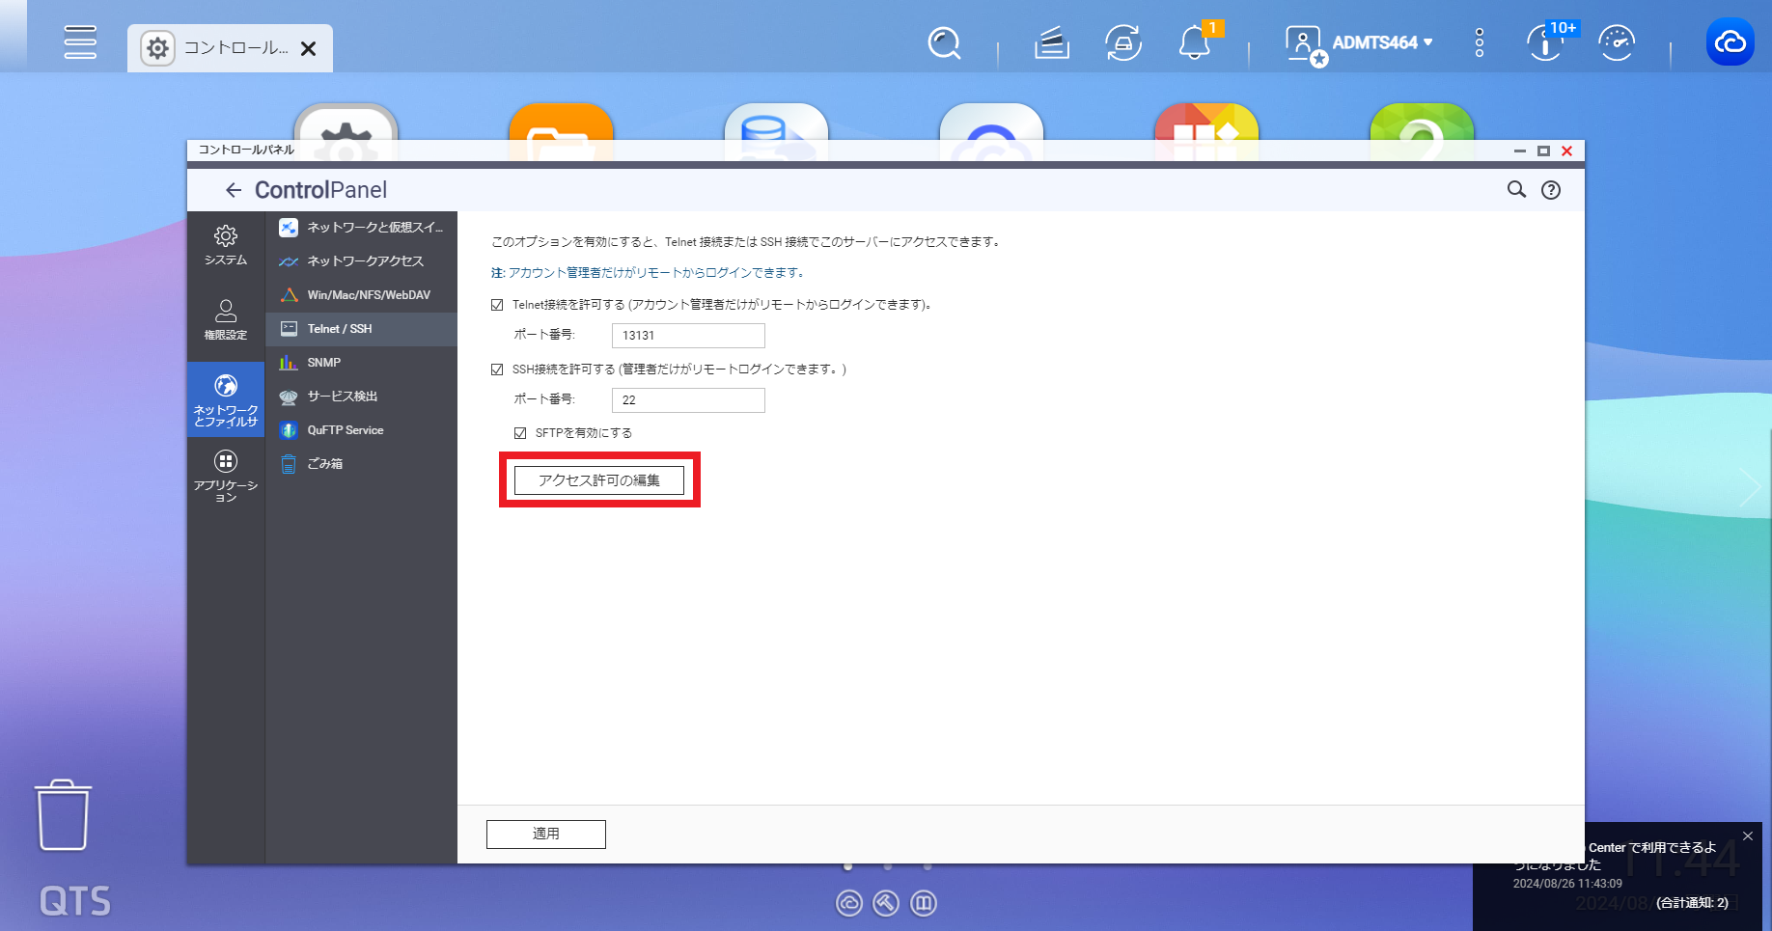Screen dimensions: 1772x931
Task: Open the desktop trash bin icon
Action: tap(64, 815)
